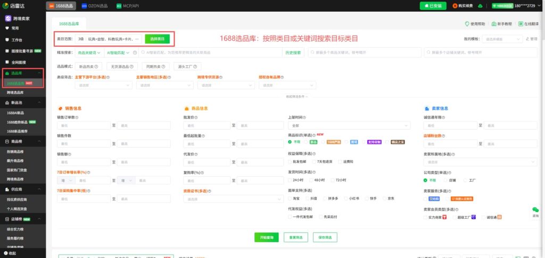
Task: Check the 24小时 shipping time checkbox
Action: 290,180
